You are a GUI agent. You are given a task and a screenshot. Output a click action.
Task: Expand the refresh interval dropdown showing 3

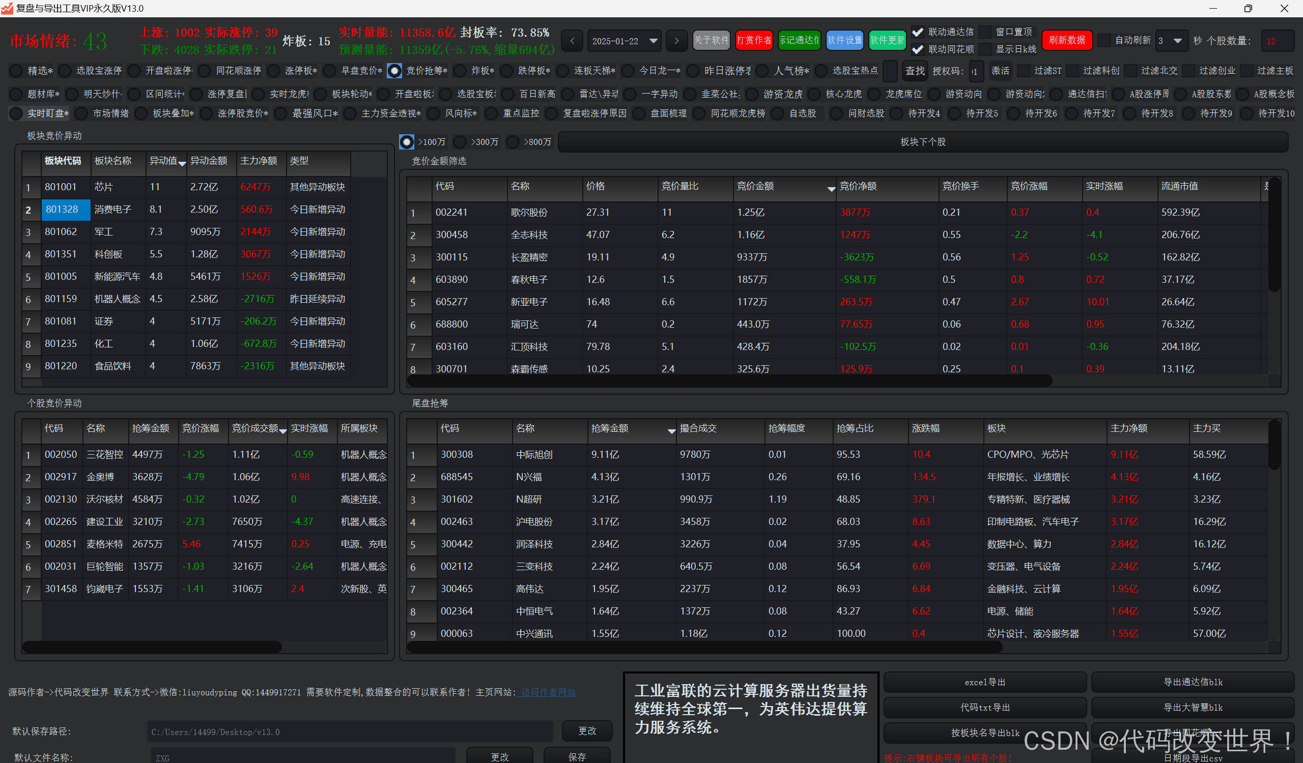[x=1177, y=41]
